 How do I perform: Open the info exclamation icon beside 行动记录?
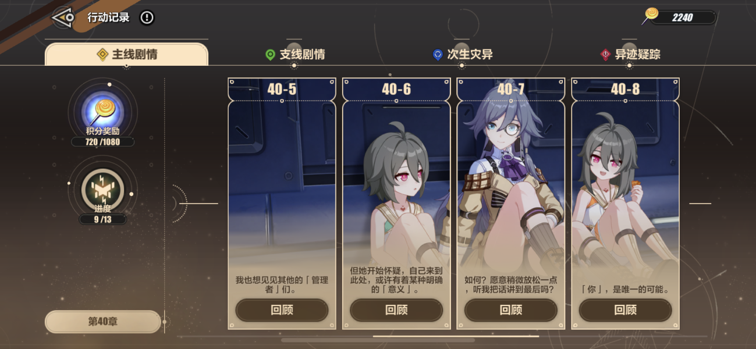pos(147,17)
